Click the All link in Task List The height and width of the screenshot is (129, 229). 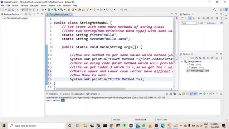[x=201, y=23]
